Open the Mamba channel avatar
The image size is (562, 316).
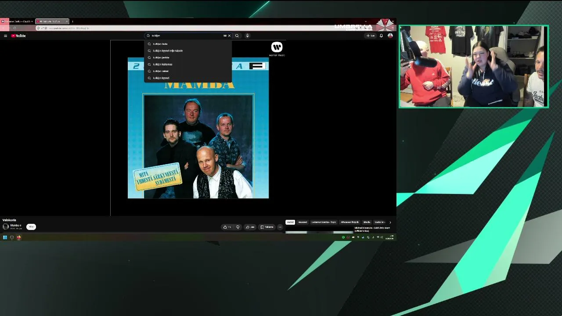[x=5, y=226]
